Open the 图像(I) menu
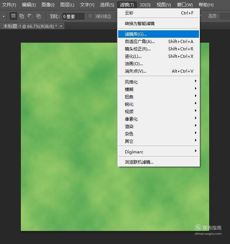 click(48, 5)
